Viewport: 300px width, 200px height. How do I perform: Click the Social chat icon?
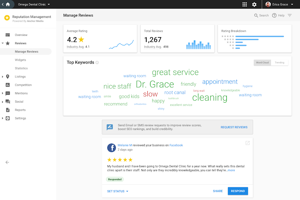coord(7,101)
